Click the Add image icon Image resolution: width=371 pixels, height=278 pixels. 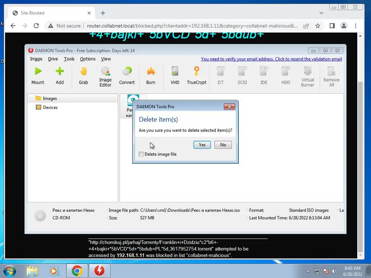click(60, 76)
